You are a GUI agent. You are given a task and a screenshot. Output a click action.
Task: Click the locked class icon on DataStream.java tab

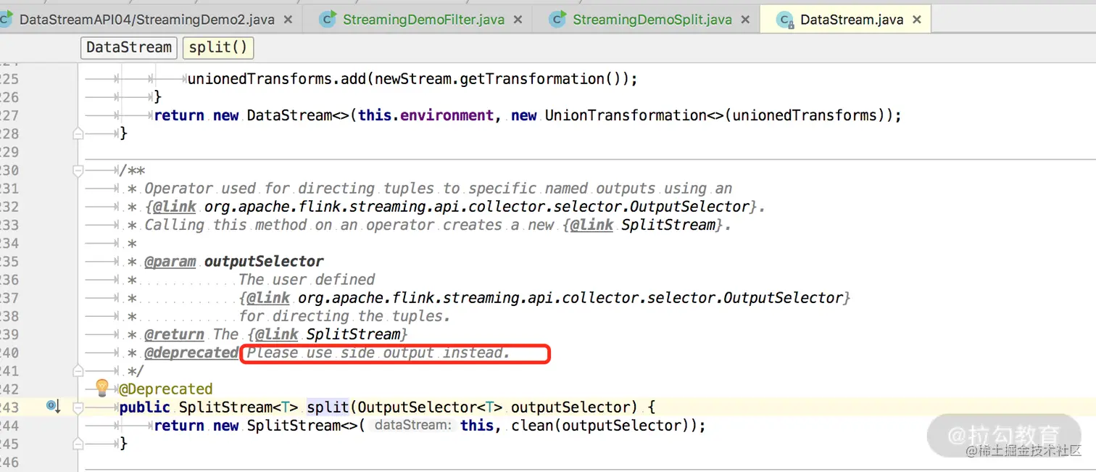[x=785, y=20]
